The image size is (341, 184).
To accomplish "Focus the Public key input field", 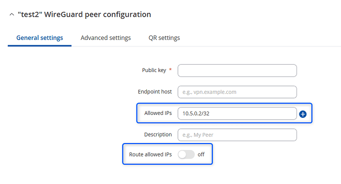I will pos(237,71).
